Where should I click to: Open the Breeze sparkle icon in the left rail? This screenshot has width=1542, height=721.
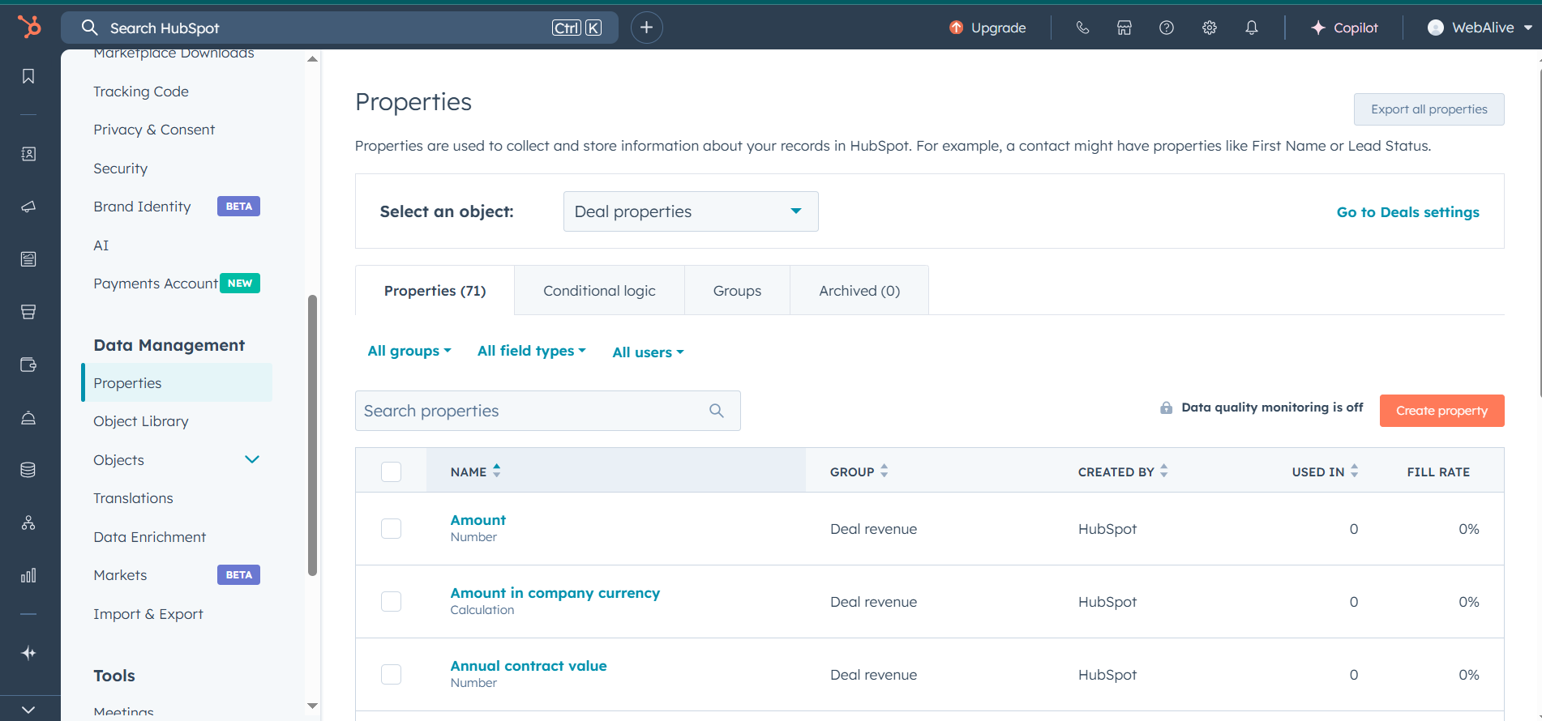coord(28,653)
